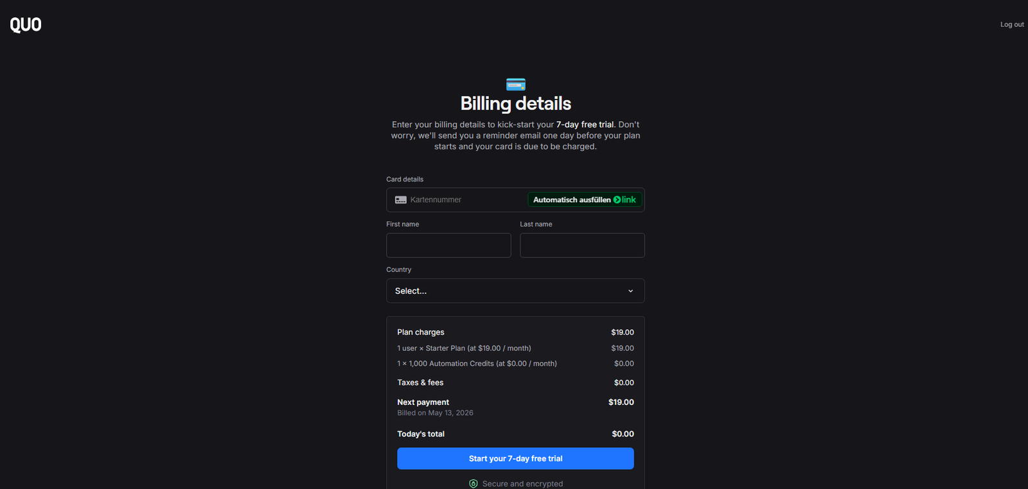Click the secure shield lock icon
Image resolution: width=1028 pixels, height=489 pixels.
click(x=474, y=484)
